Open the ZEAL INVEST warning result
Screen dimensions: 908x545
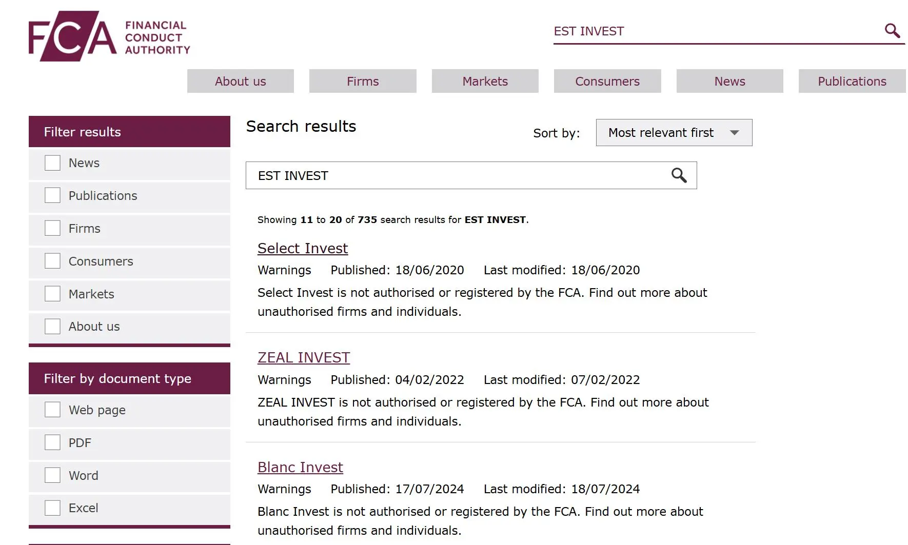[x=304, y=357]
